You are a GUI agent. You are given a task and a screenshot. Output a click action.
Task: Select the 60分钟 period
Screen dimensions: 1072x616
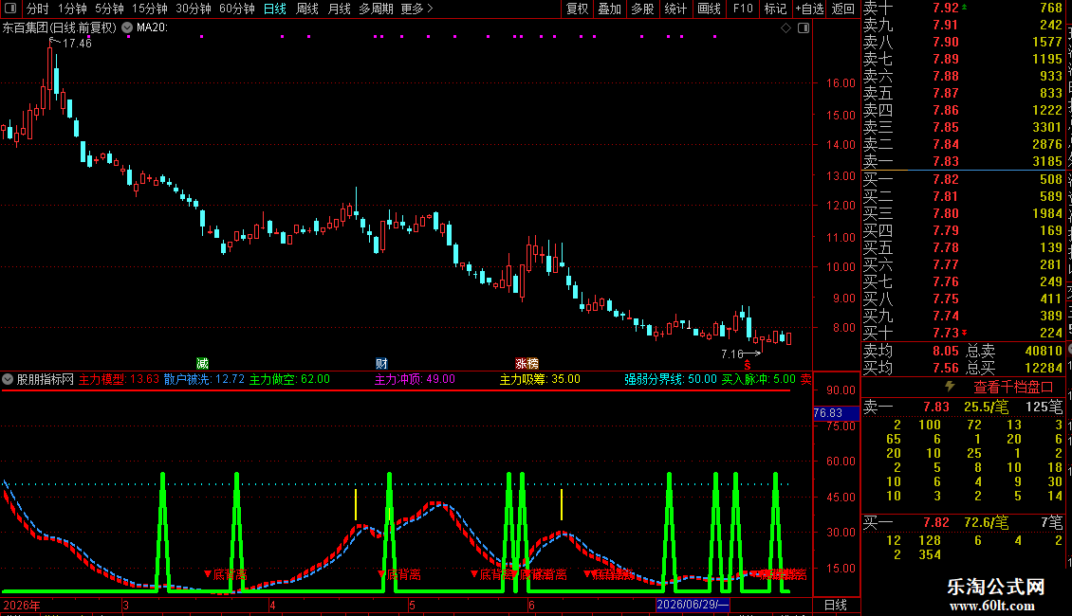point(237,9)
